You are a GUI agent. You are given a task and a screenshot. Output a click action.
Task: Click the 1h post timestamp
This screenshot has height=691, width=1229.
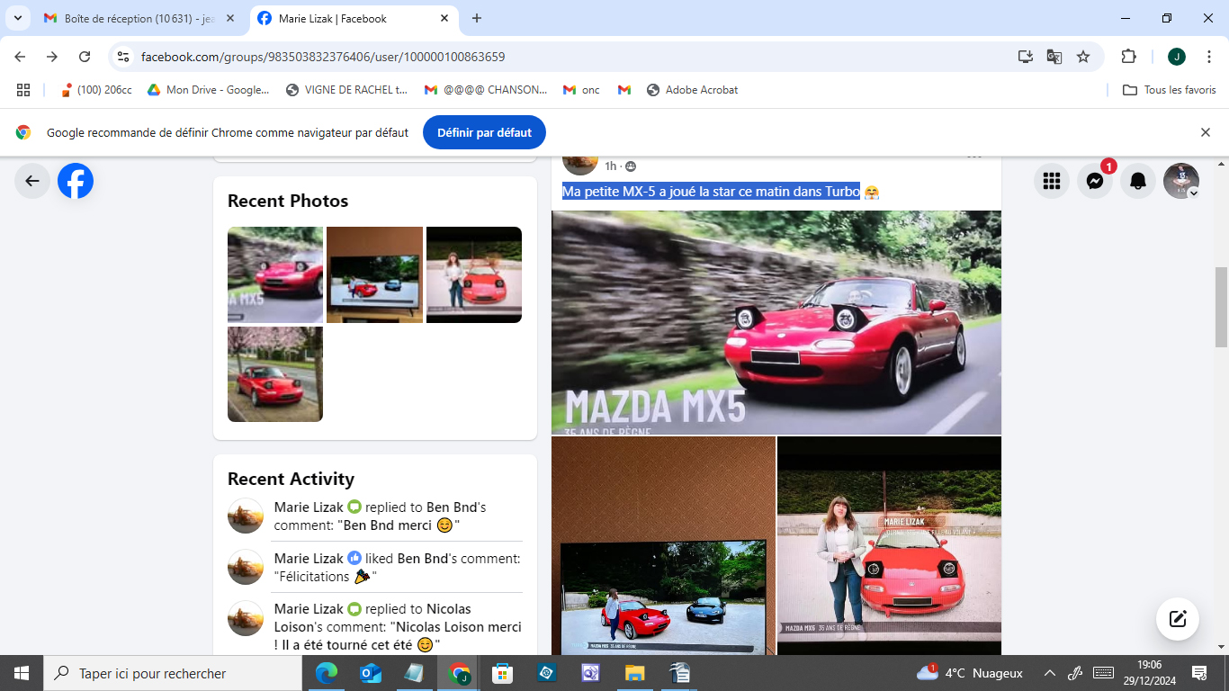click(611, 166)
